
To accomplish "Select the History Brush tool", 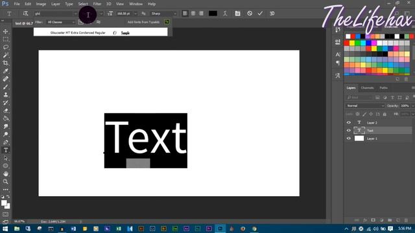I will click(x=6, y=103).
